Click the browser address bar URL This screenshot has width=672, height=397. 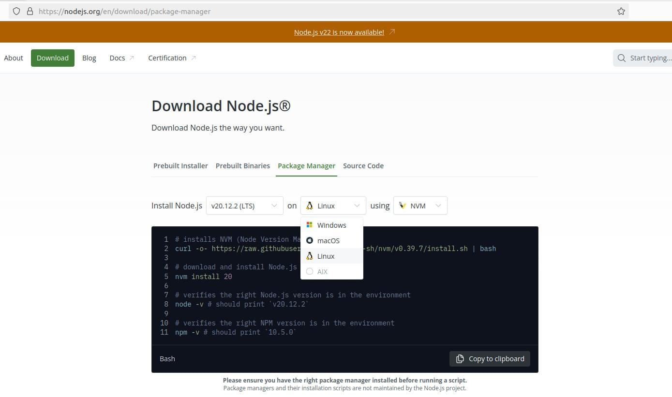(x=125, y=11)
